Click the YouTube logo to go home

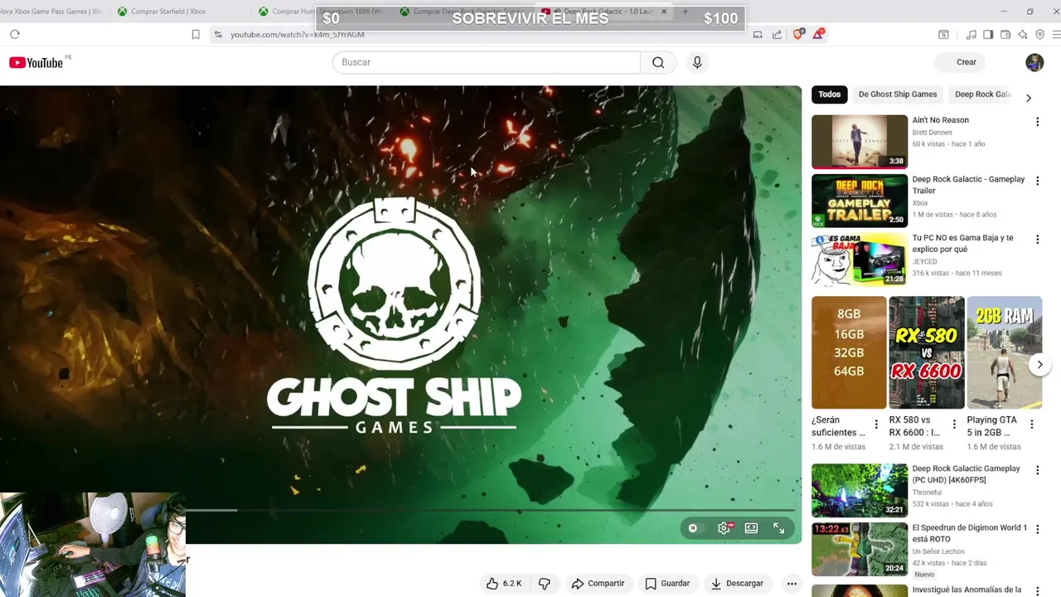click(x=36, y=62)
